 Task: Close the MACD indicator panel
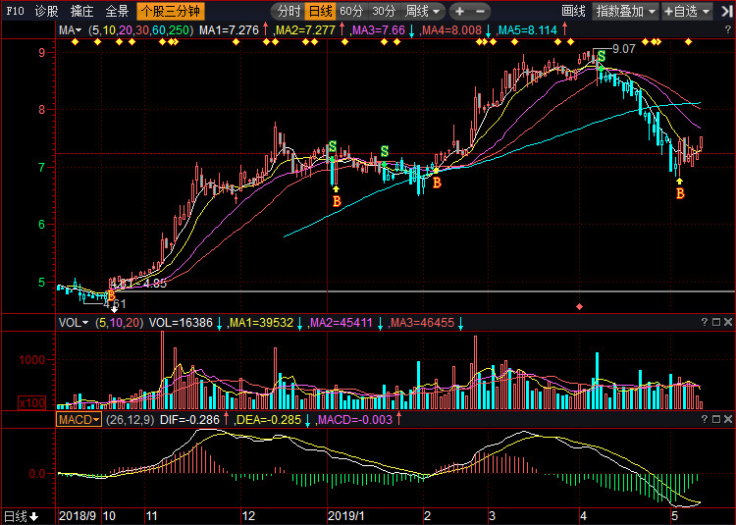(728, 419)
